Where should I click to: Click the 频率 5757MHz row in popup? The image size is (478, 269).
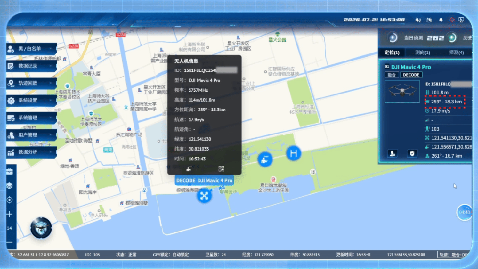191,90
